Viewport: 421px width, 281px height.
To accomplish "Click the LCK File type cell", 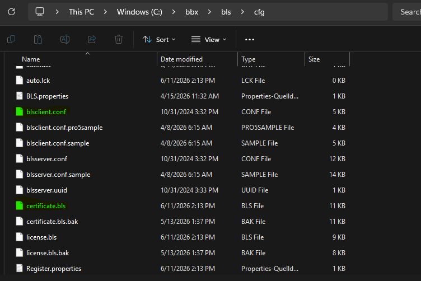I will (253, 81).
